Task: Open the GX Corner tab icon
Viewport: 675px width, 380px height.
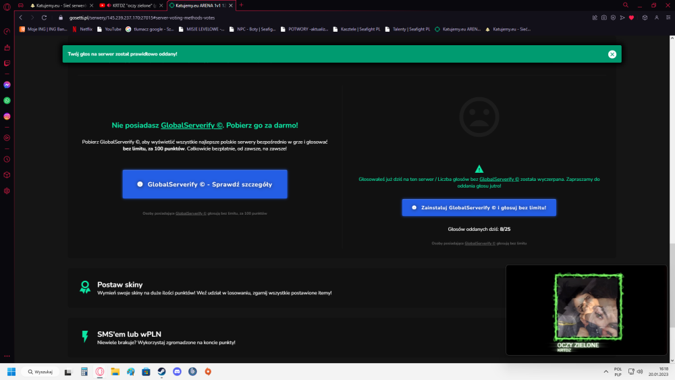Action: pos(21,5)
